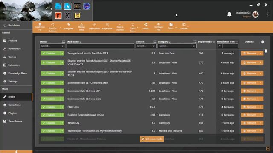
Task: Launch the orange F tool icon
Action: [x=58, y=16]
